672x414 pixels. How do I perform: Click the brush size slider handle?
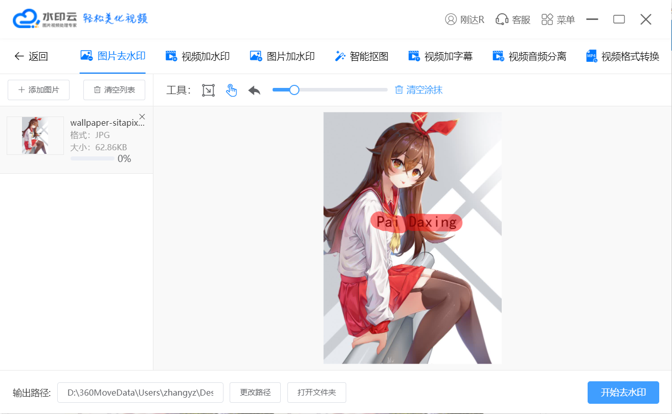click(x=294, y=90)
